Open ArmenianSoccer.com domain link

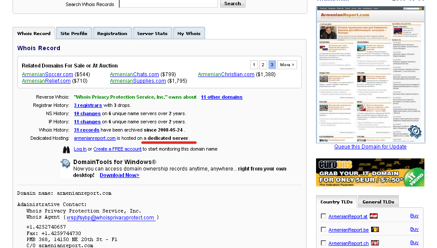click(48, 74)
